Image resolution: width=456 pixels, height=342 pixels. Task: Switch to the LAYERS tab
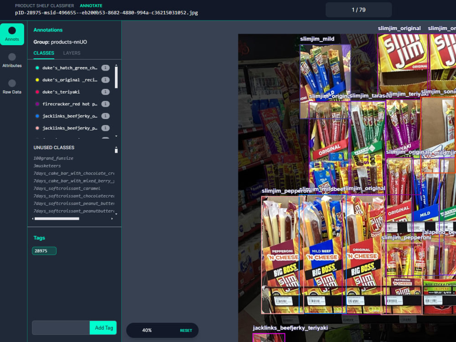coord(72,53)
